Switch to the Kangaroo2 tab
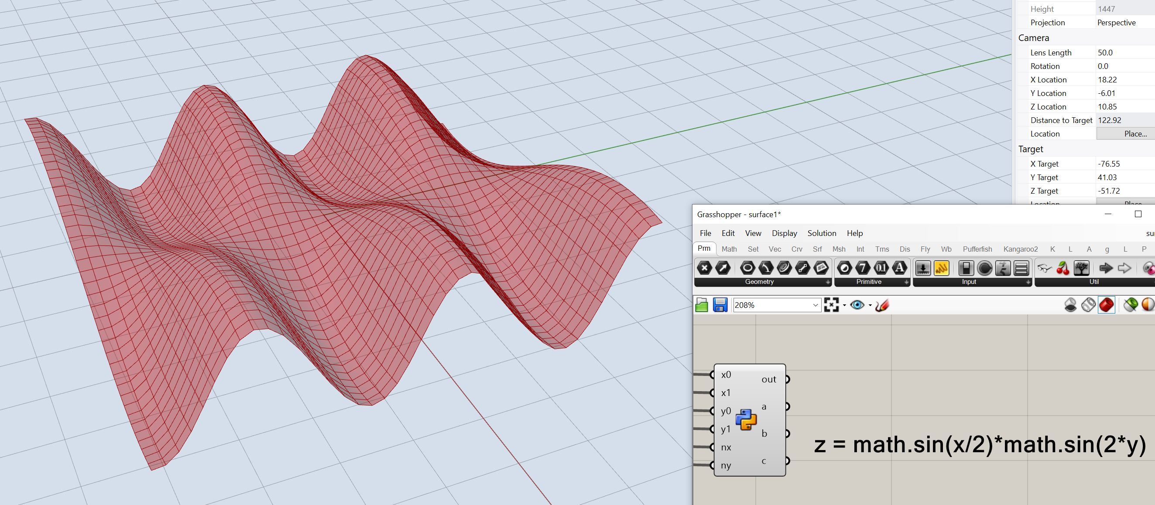This screenshot has width=1155, height=505. click(1021, 249)
